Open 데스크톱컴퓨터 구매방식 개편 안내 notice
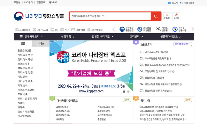This screenshot has height=124, width=207. click(x=156, y=111)
